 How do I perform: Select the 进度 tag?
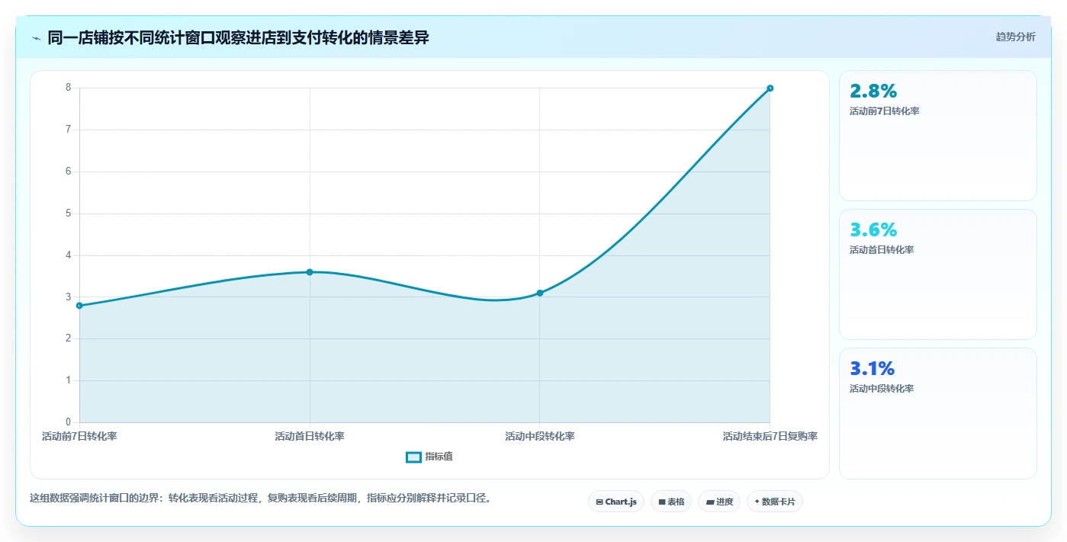pos(719,502)
